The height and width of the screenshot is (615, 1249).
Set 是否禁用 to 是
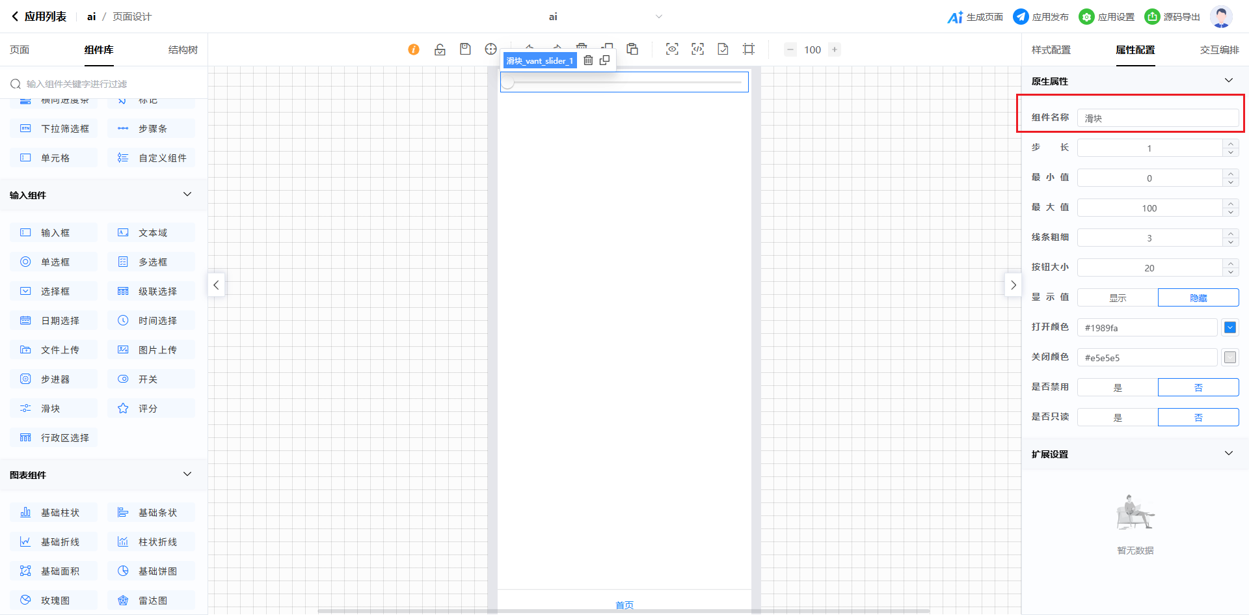pyautogui.click(x=1118, y=388)
